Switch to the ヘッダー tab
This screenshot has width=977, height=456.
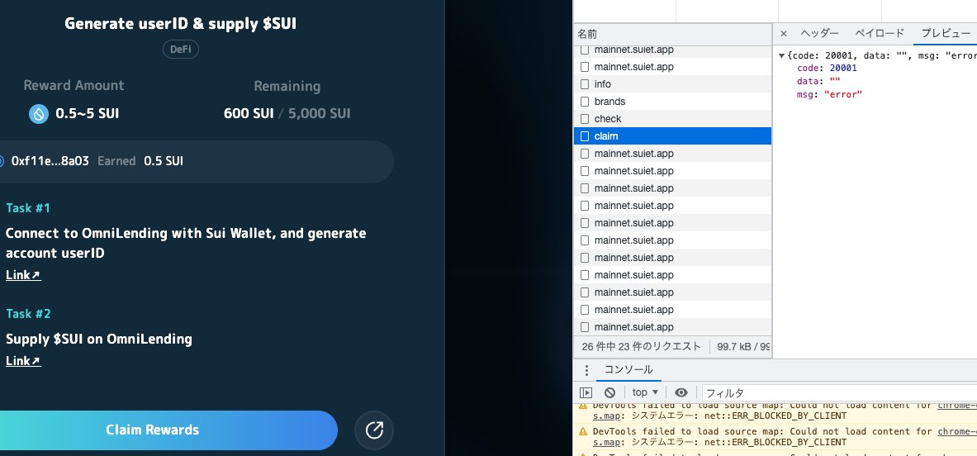[x=819, y=34]
